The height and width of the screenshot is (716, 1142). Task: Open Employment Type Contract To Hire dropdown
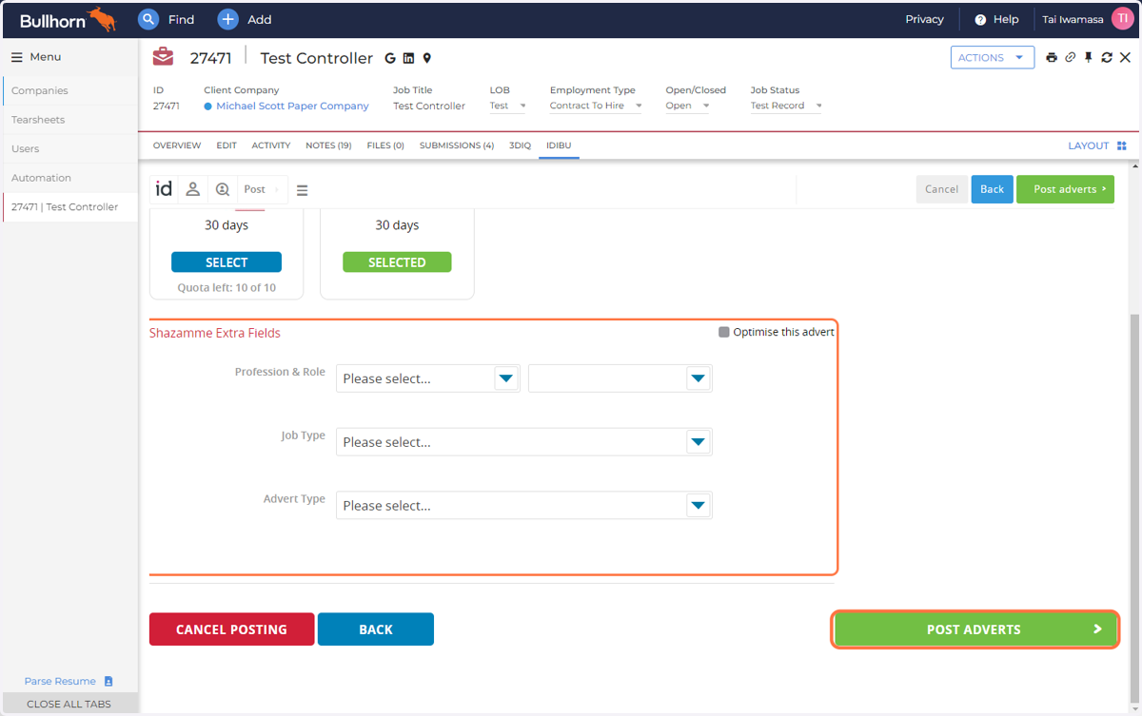click(x=596, y=106)
